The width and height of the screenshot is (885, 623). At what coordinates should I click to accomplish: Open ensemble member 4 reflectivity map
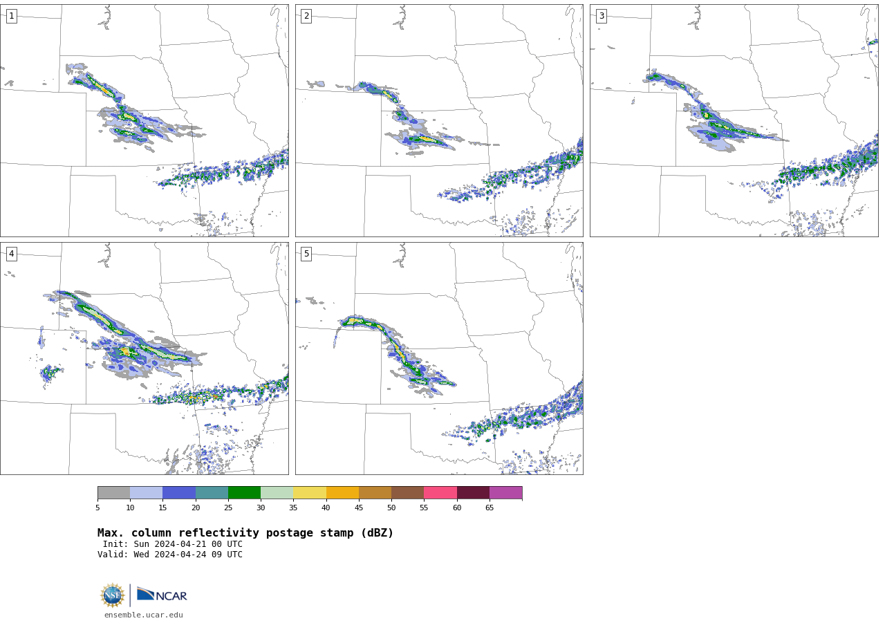click(144, 358)
